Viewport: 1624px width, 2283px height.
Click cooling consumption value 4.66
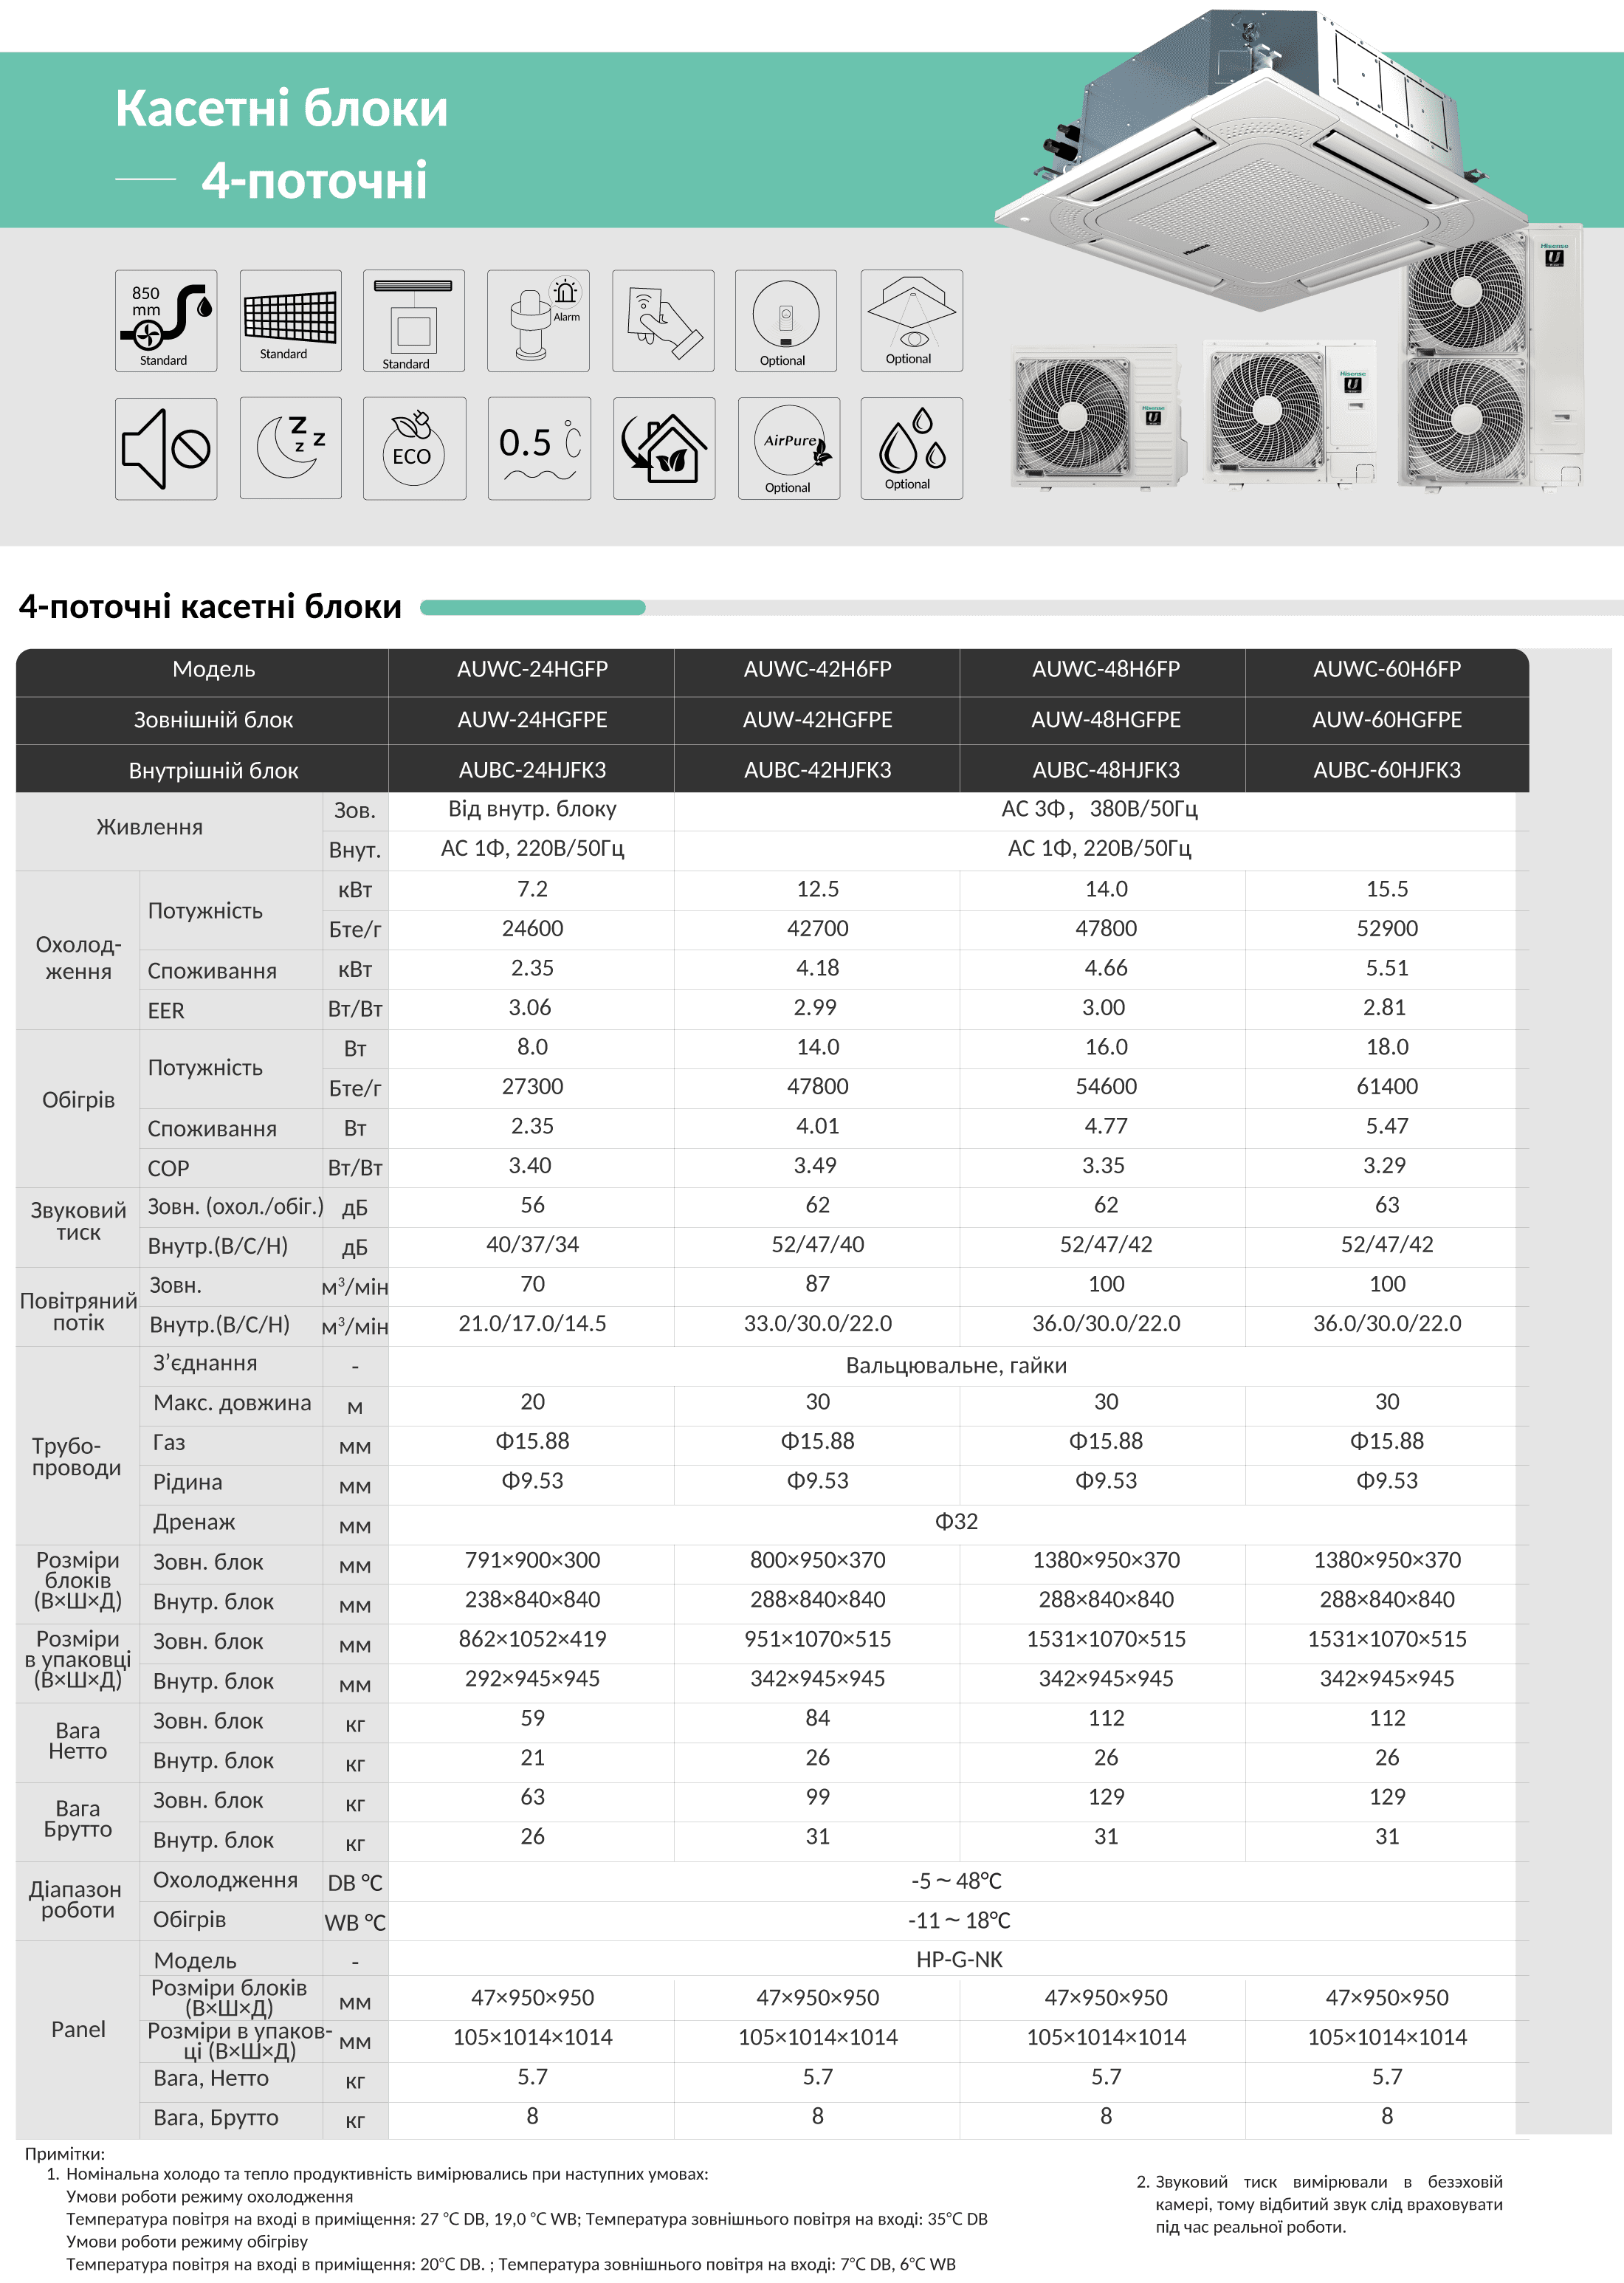(x=1105, y=968)
